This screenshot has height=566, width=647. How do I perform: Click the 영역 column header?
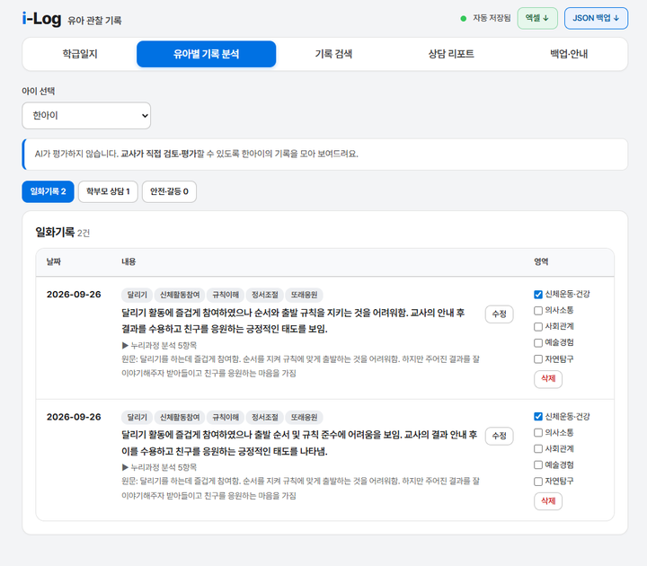pyautogui.click(x=541, y=262)
